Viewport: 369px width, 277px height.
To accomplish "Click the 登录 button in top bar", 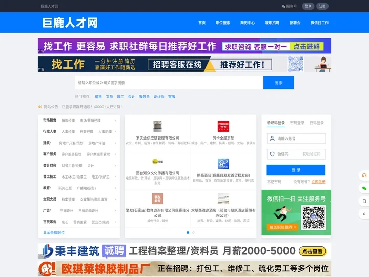I will (x=308, y=6).
